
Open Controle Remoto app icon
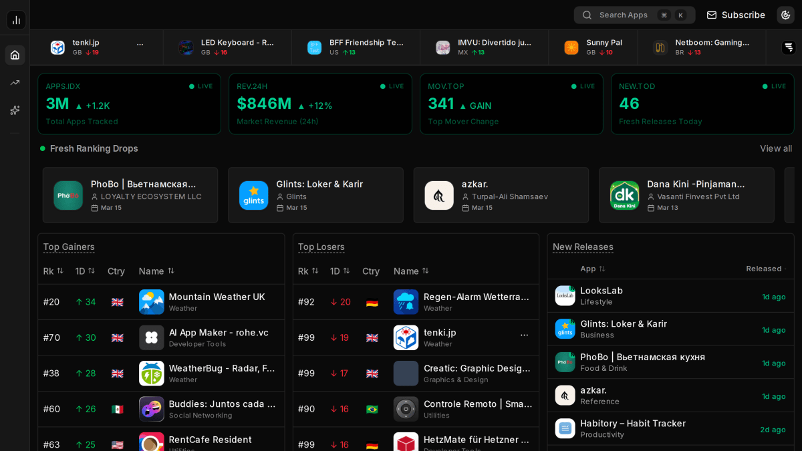coord(406,409)
